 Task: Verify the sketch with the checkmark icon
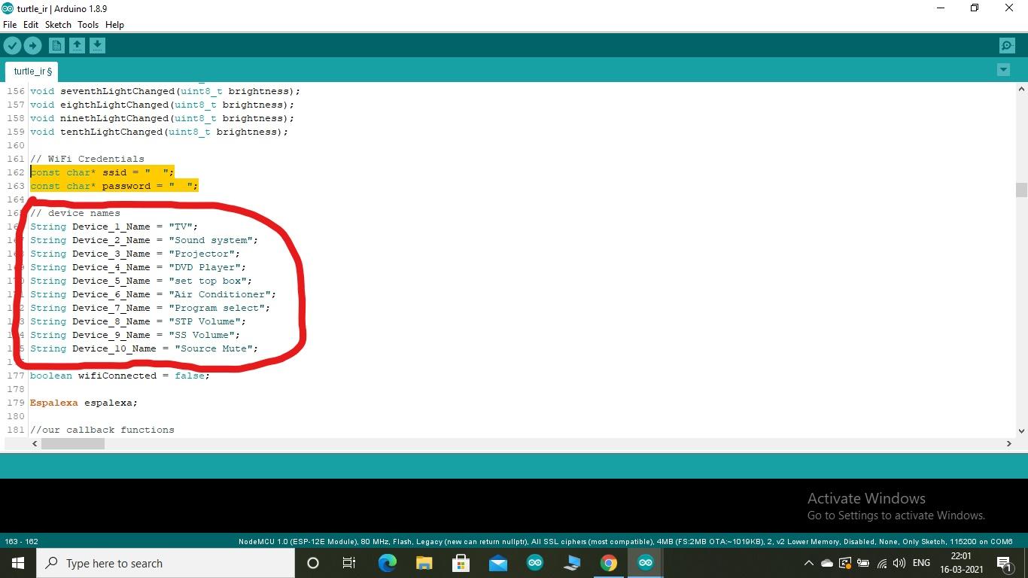pos(12,45)
